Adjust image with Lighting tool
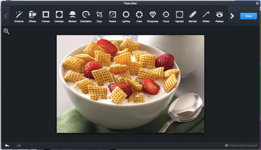The height and width of the screenshot is (150, 261). pyautogui.click(x=126, y=17)
